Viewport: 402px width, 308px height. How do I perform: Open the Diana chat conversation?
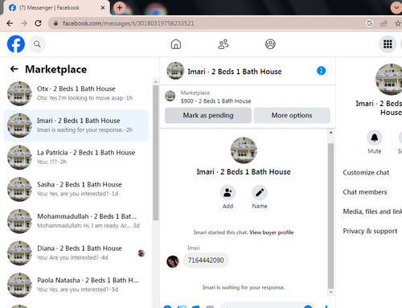(x=76, y=253)
